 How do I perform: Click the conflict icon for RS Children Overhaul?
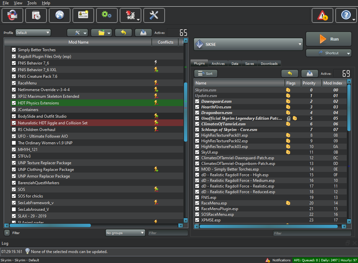[156, 129]
